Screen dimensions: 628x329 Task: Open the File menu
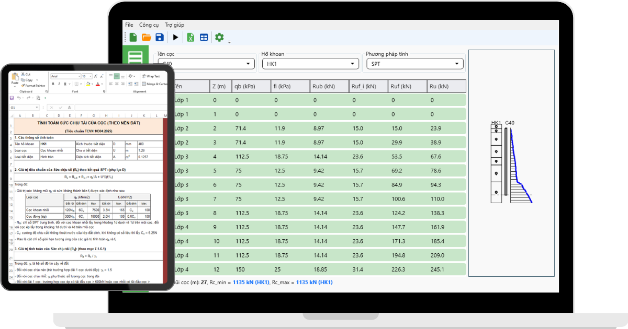(x=129, y=25)
